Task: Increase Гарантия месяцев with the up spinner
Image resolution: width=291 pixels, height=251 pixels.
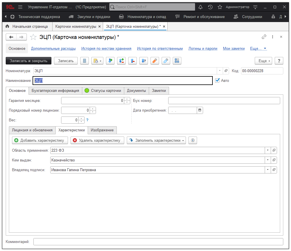Action: (x=127, y=99)
